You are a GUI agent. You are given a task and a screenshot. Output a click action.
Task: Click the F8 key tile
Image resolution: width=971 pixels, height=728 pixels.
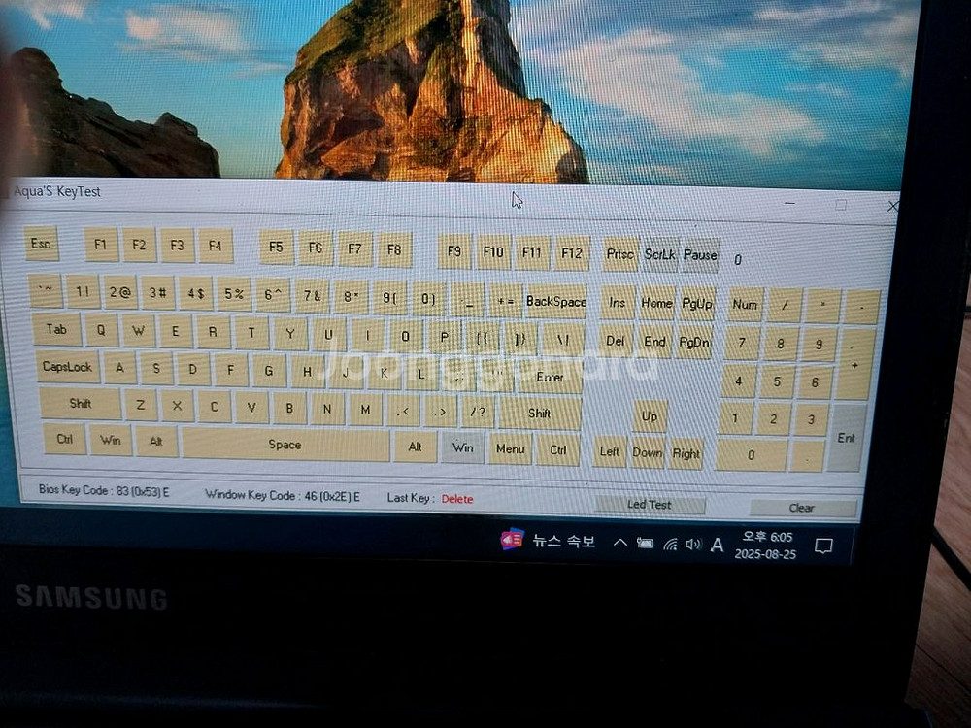pos(394,249)
